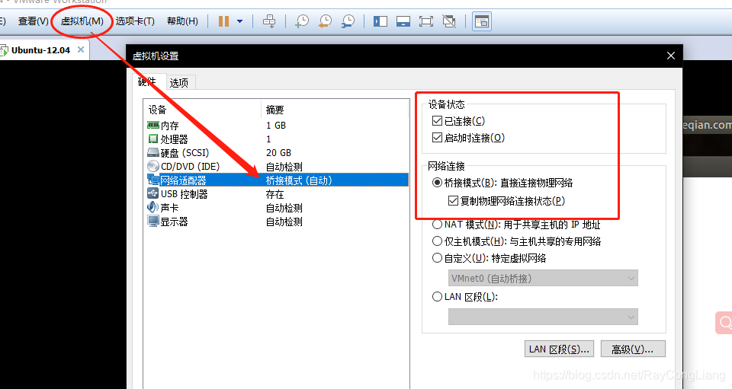Open the power options dropdown arrow
The width and height of the screenshot is (732, 389).
pos(239,21)
